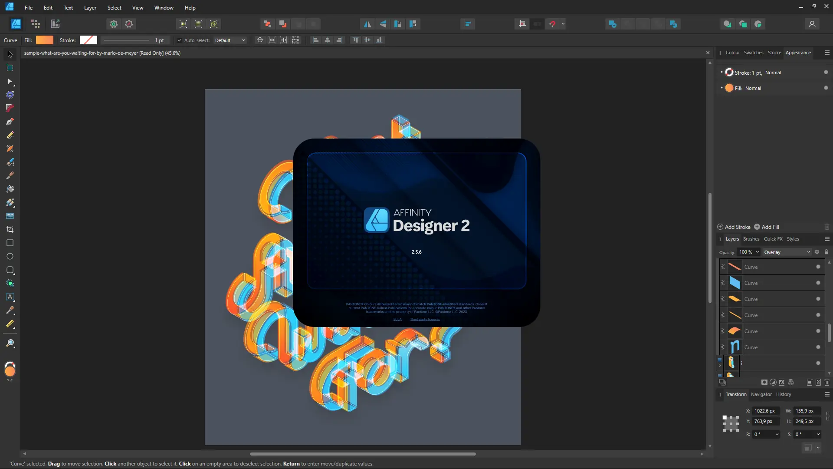Image resolution: width=833 pixels, height=469 pixels.
Task: Click the orange Fill colour swatch
Action: (45, 40)
